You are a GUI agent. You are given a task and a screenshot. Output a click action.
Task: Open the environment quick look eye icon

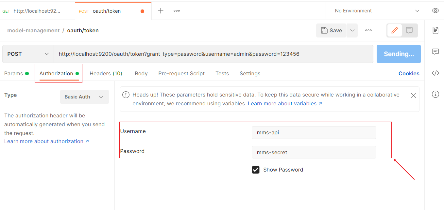435,11
